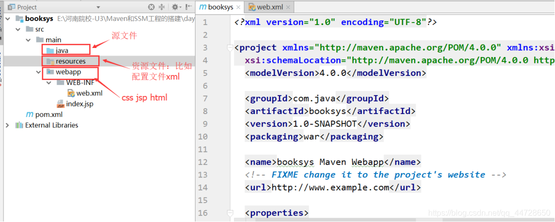Hide the Project tool window
Image resolution: width=555 pixels, height=222 pixels.
click(189, 7)
